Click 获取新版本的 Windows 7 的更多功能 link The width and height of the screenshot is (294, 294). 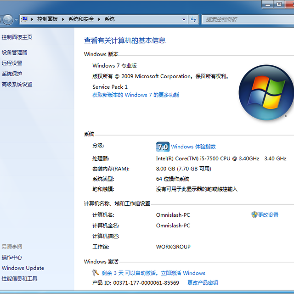click(136, 95)
